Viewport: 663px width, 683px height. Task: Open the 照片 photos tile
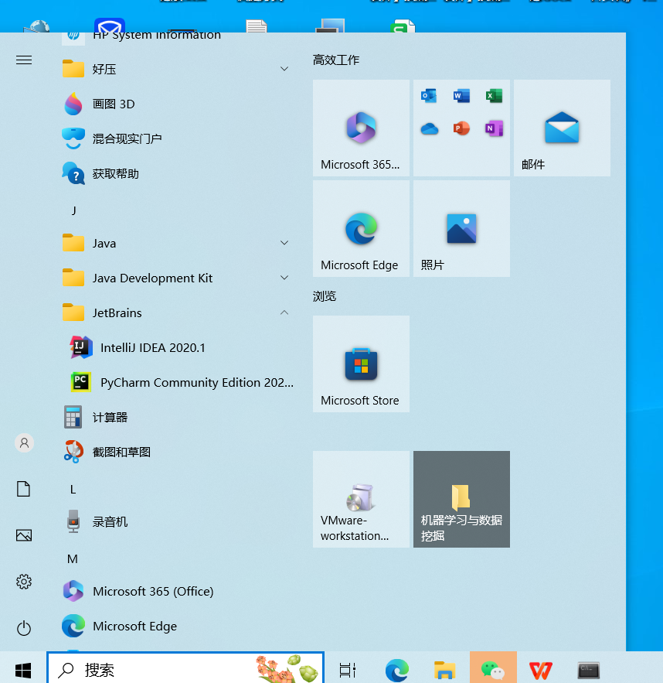(461, 229)
